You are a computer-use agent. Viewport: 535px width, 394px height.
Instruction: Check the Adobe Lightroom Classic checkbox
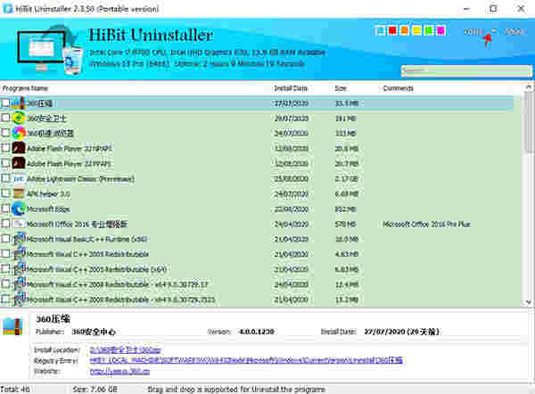point(5,178)
